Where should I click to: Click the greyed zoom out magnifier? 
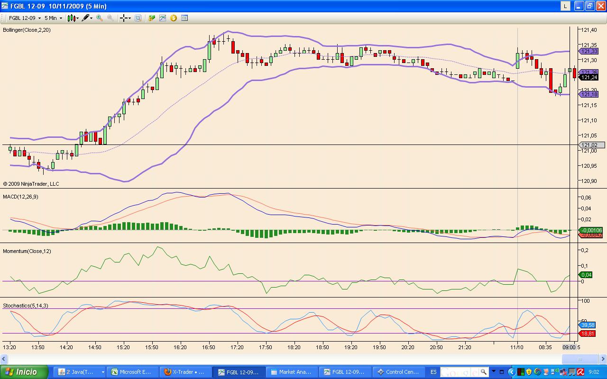click(110, 18)
